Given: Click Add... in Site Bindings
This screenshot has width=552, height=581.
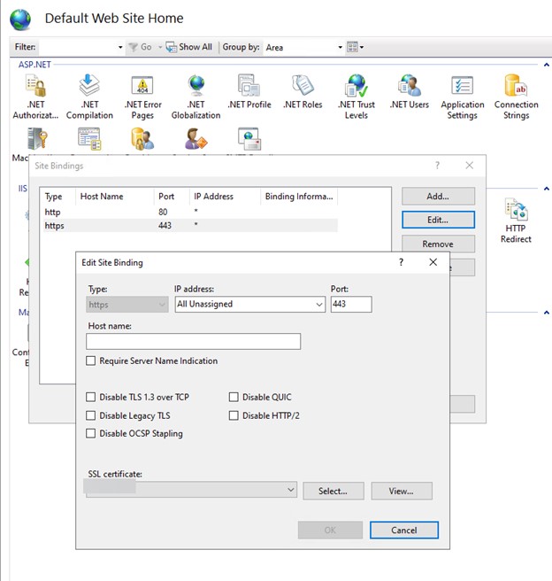Looking at the screenshot, I should point(438,196).
